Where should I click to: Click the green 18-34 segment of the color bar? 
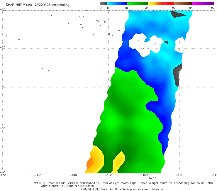[x=137, y=4]
